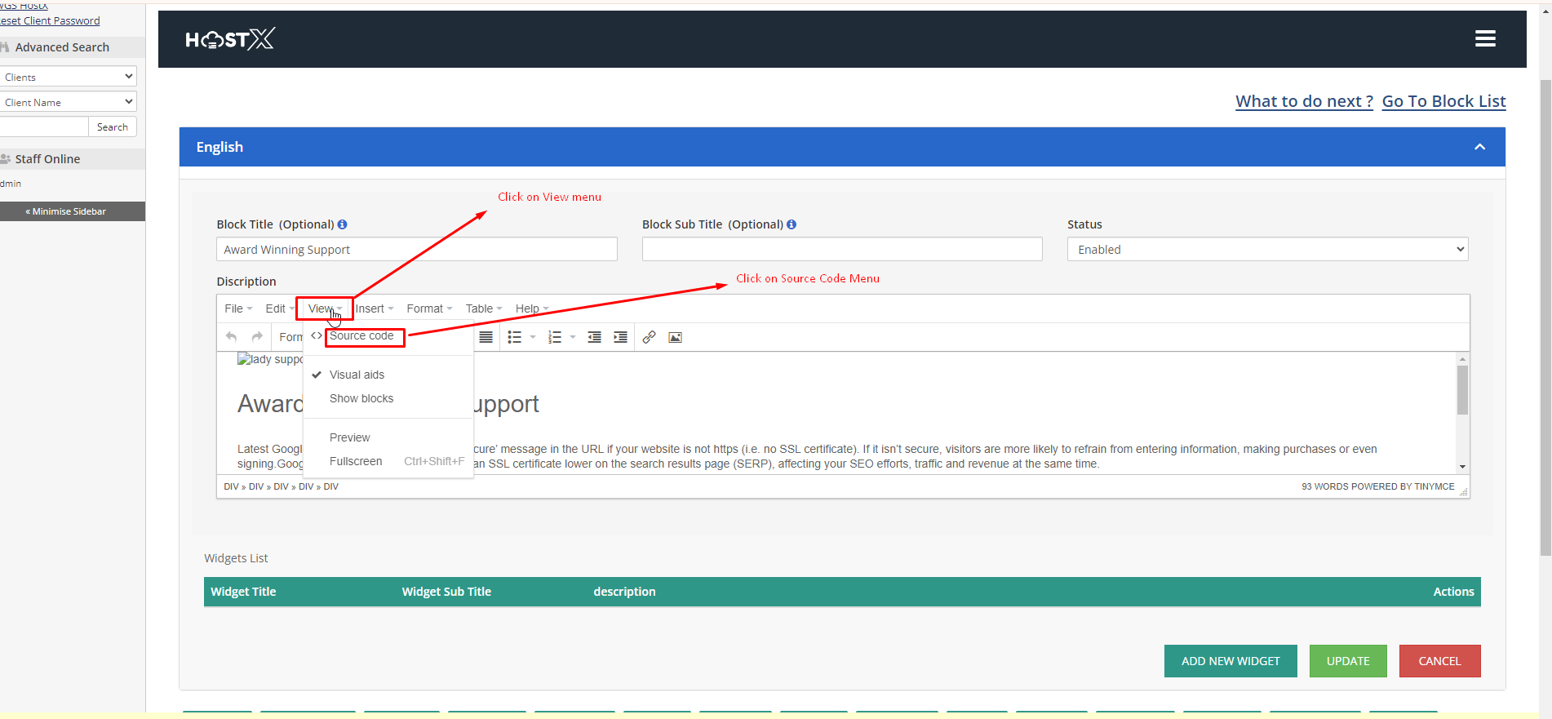Collapse the English section panel
The image size is (1552, 719).
(1479, 147)
